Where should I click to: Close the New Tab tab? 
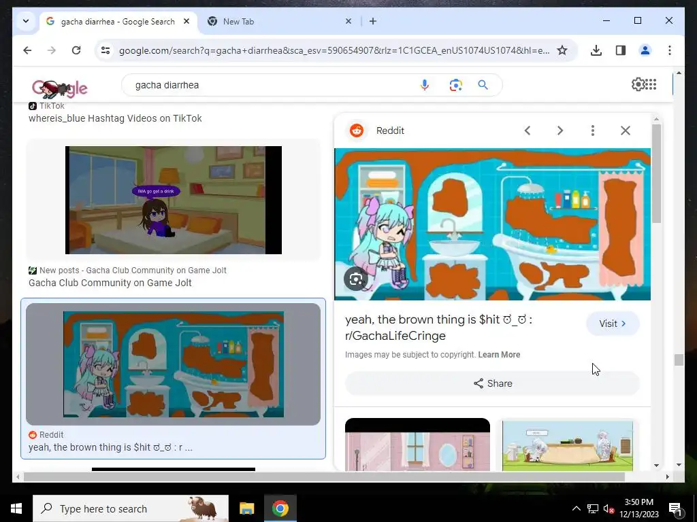[348, 21]
